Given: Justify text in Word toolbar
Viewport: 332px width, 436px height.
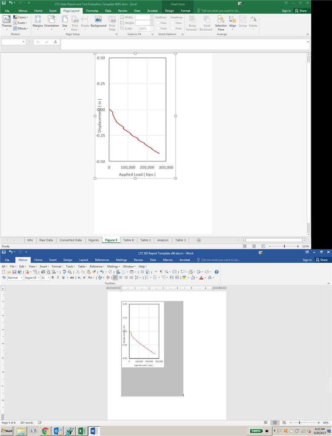Looking at the screenshot, I should point(131,278).
